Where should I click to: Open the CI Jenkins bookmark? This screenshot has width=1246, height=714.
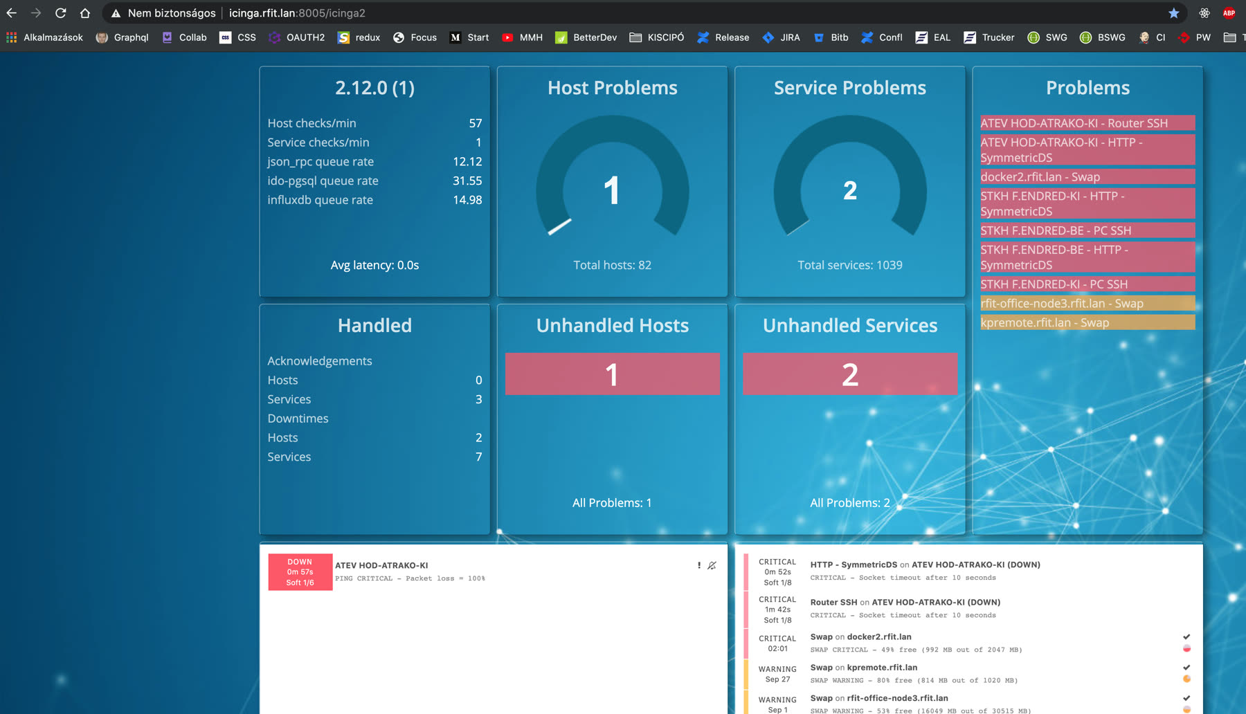pyautogui.click(x=1153, y=37)
